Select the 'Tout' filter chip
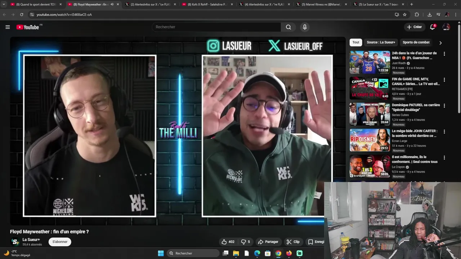Viewport: 461px width, 259px height. tap(356, 42)
